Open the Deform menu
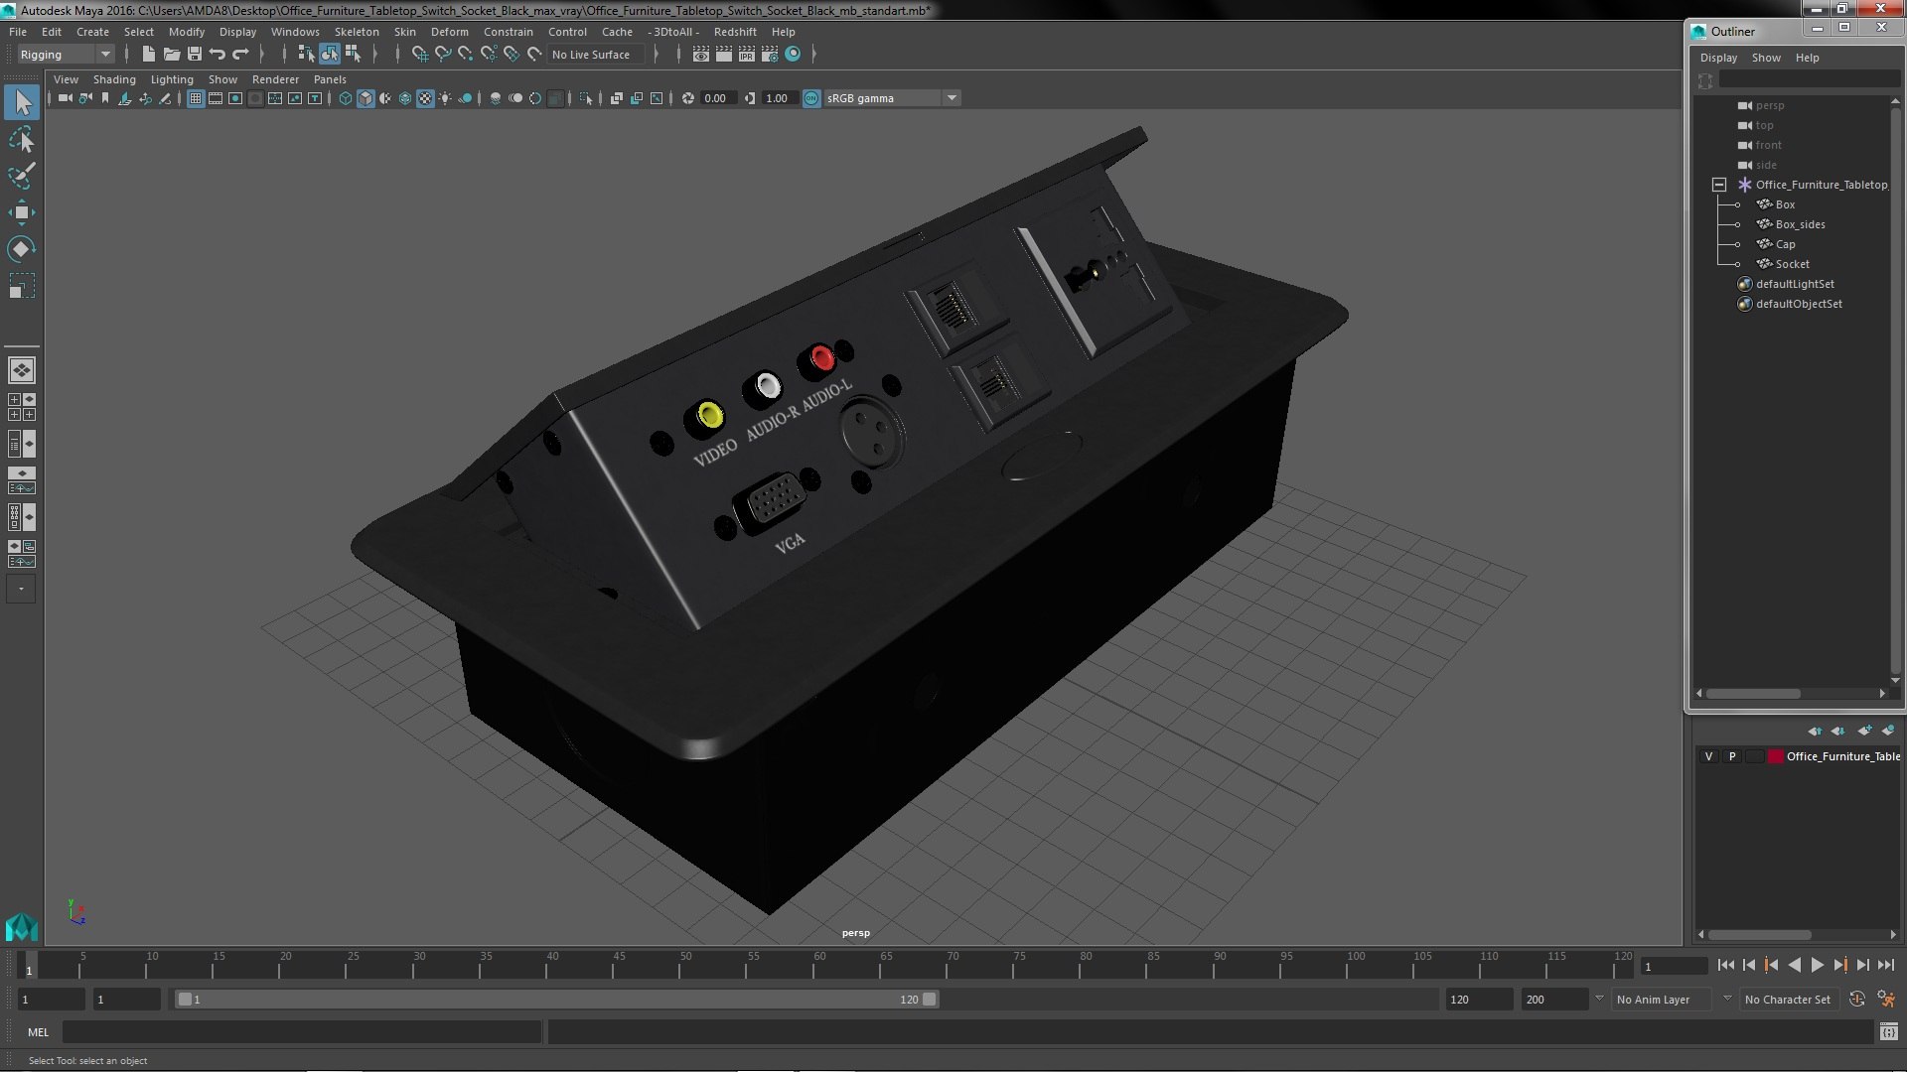The image size is (1907, 1072). (x=449, y=32)
